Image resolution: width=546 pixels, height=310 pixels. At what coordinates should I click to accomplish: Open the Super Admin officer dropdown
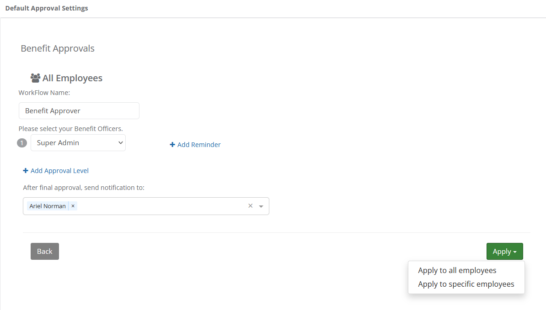click(78, 143)
